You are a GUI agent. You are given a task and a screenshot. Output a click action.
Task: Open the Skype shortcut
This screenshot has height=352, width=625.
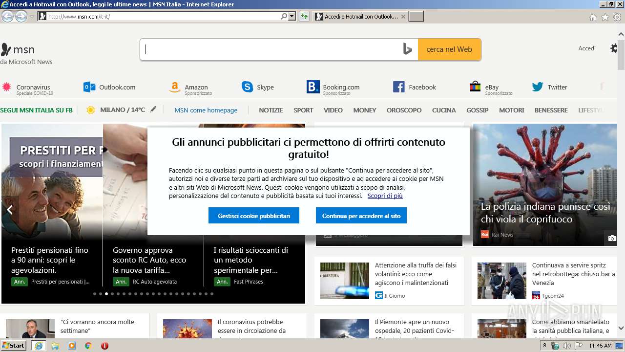258,87
